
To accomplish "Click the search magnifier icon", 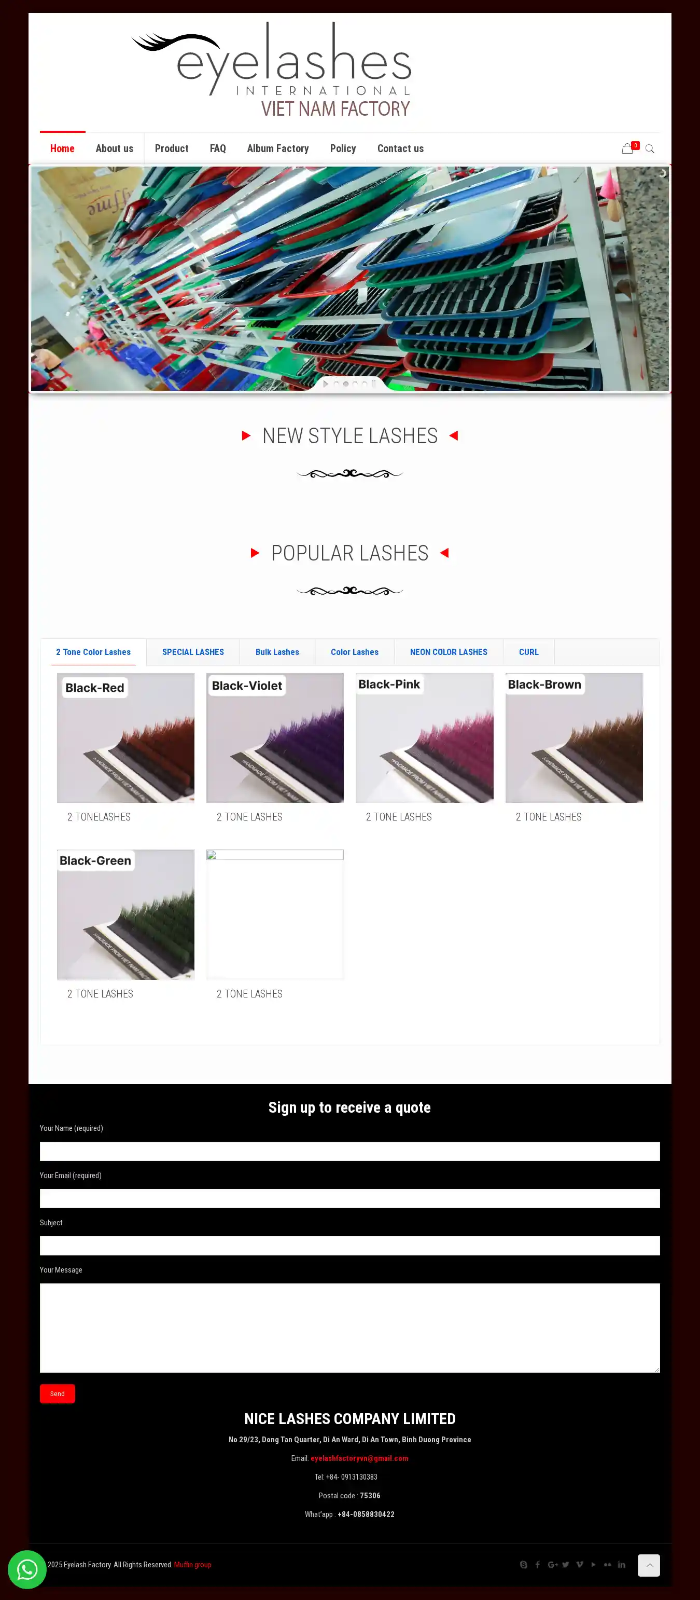I will (x=650, y=149).
